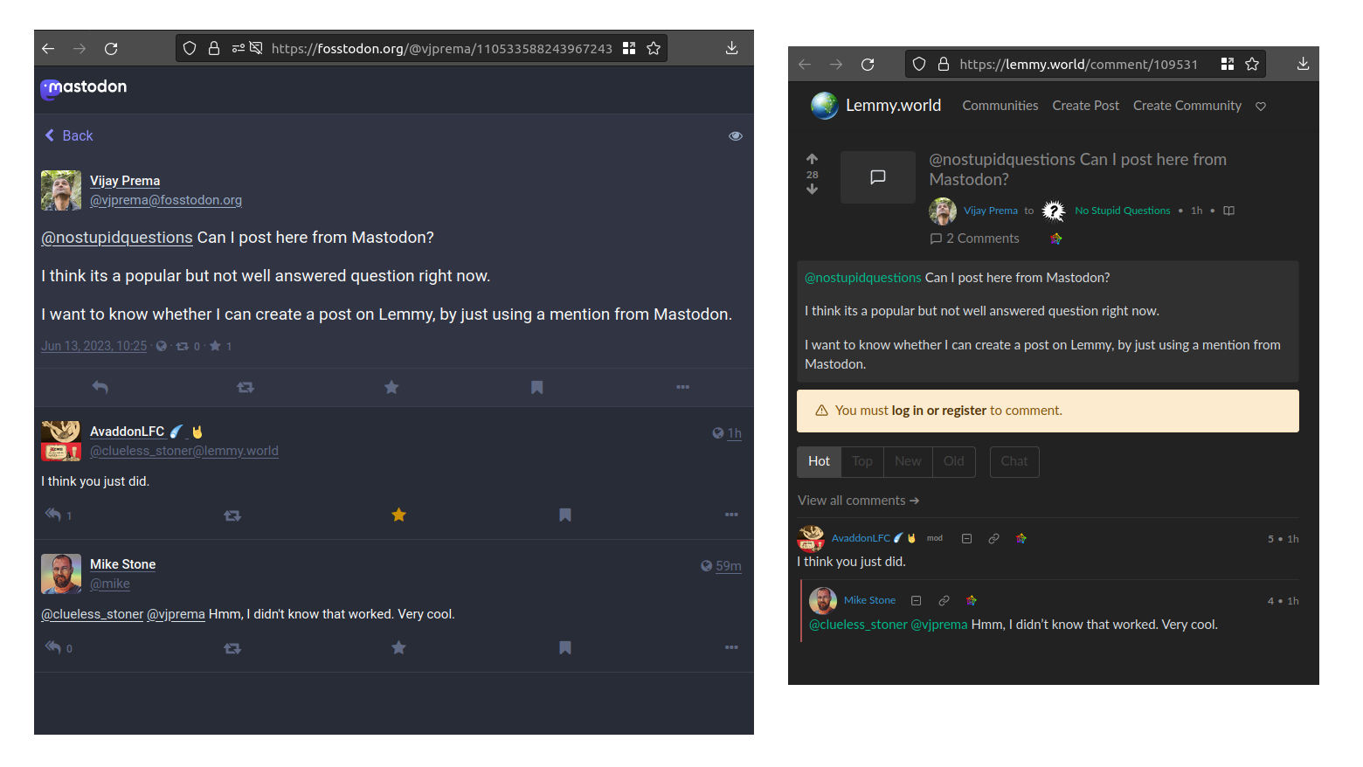Screen dimensions: 1363x767
Task: Select the New comment sort tab
Action: point(908,461)
